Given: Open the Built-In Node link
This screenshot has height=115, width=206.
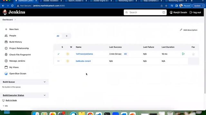Looking at the screenshot, I should pos(11,100).
